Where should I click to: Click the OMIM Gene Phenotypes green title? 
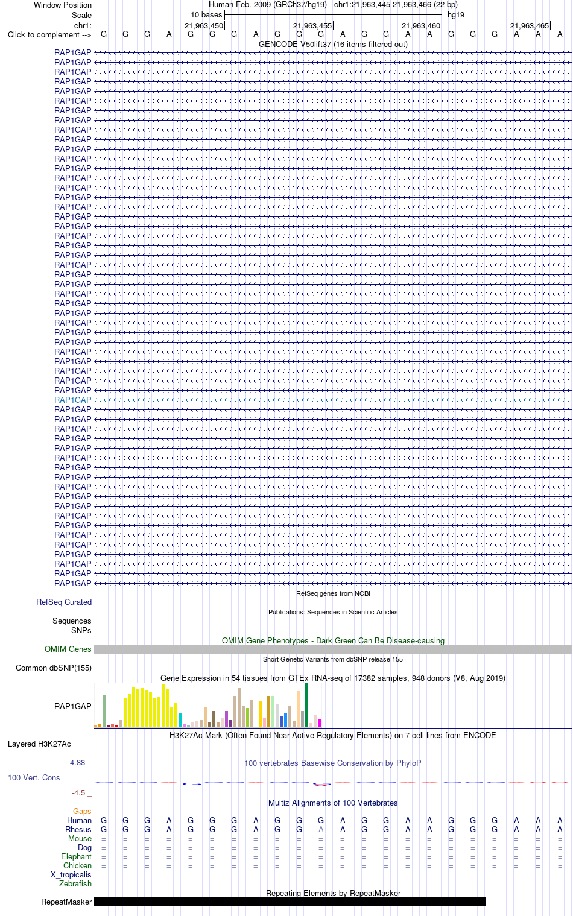point(333,640)
